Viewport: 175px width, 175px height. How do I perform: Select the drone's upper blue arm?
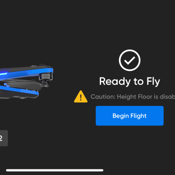[x=26, y=73]
